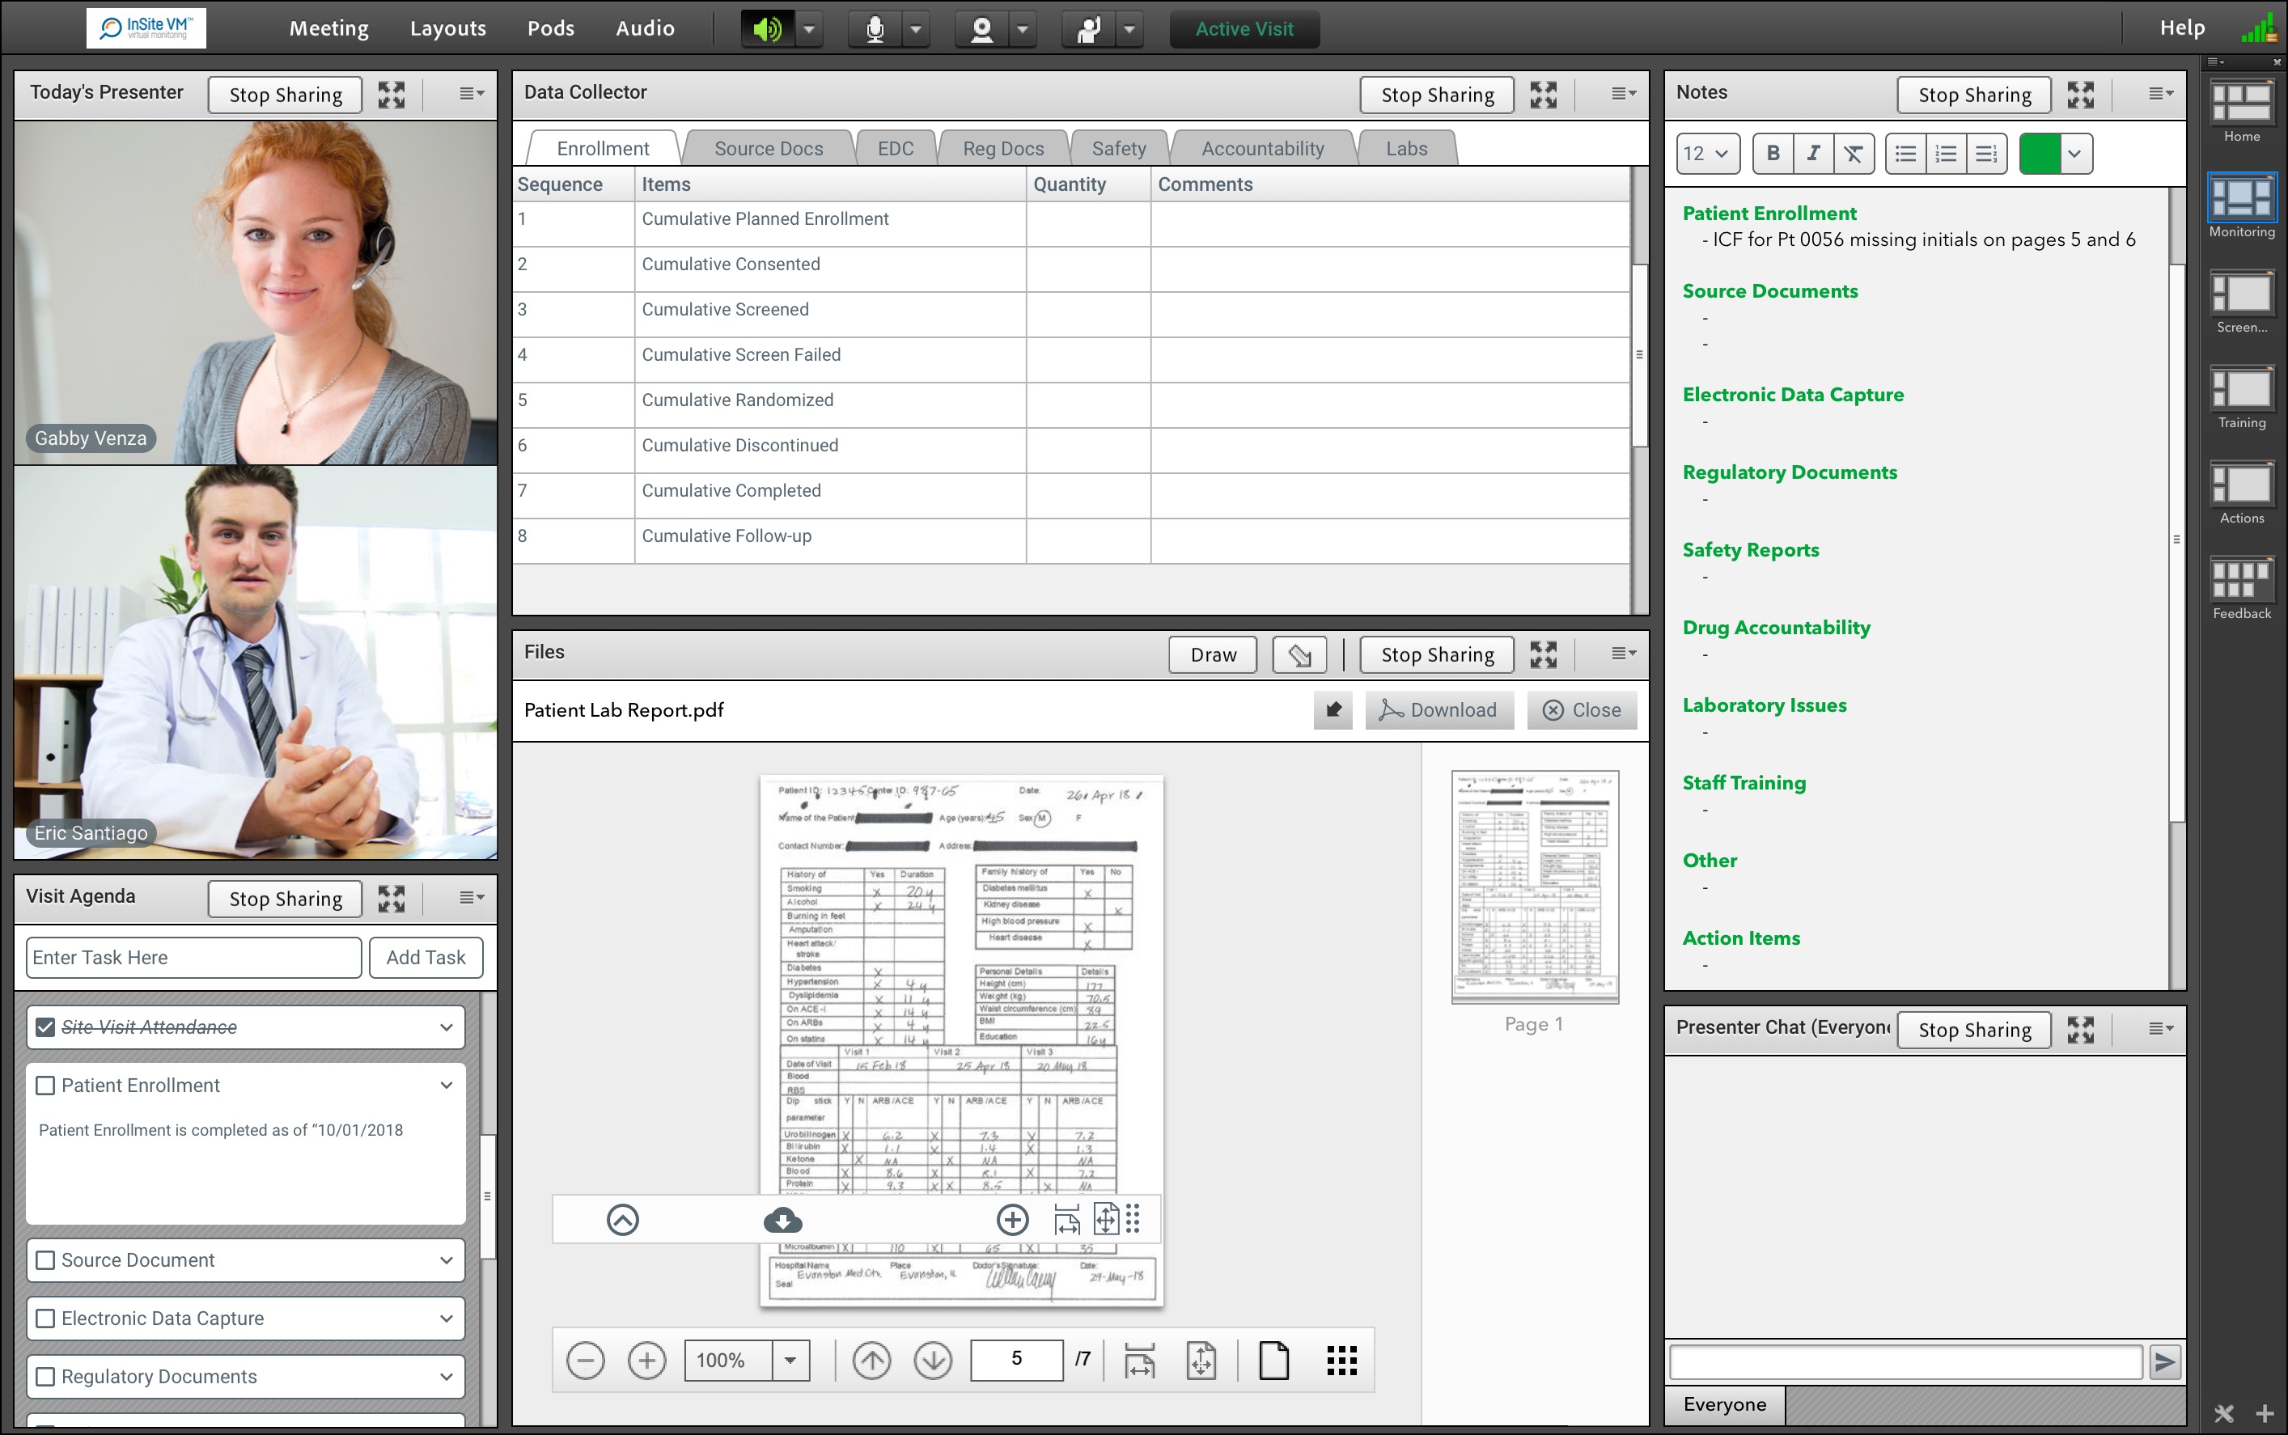The width and height of the screenshot is (2288, 1435).
Task: Stop sharing the Visit Agenda pod
Action: tap(286, 899)
